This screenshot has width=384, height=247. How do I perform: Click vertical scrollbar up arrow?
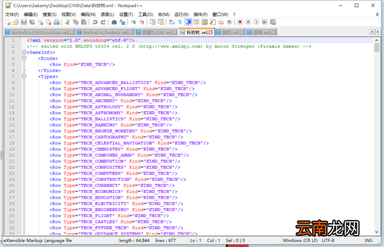coord(377,40)
